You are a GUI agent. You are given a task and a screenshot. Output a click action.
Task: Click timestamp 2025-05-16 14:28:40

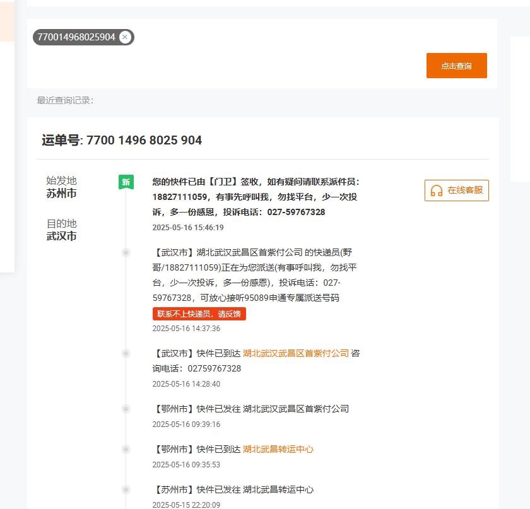[186, 384]
